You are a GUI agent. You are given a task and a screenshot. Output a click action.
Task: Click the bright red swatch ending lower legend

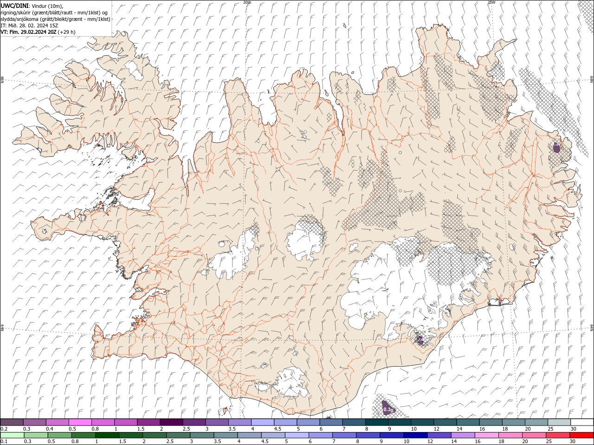[x=581, y=435]
